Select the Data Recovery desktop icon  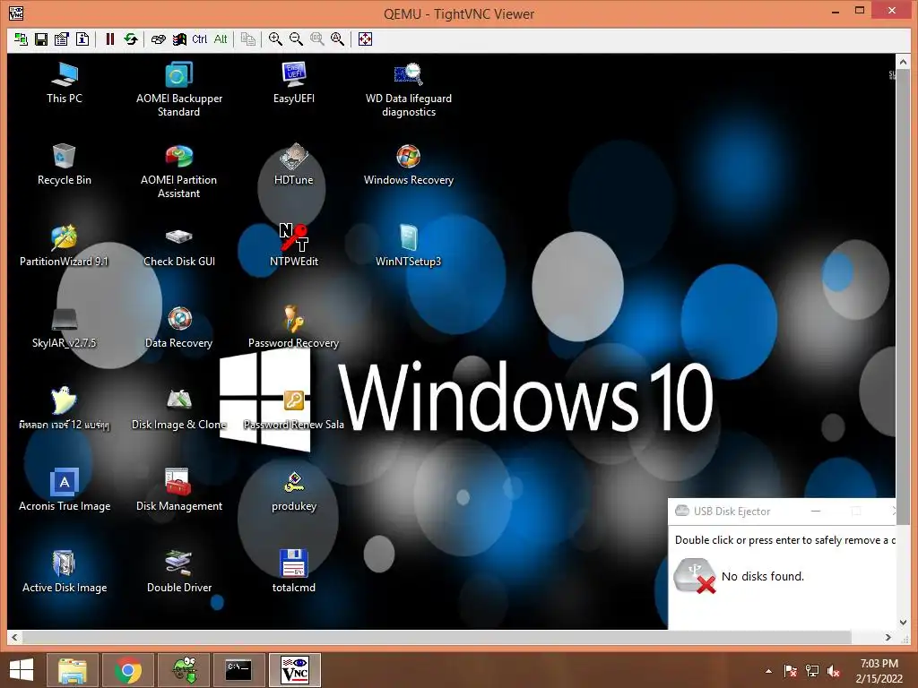[x=179, y=328]
